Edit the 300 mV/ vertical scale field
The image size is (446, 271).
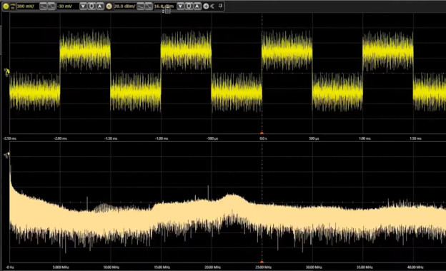click(x=27, y=6)
